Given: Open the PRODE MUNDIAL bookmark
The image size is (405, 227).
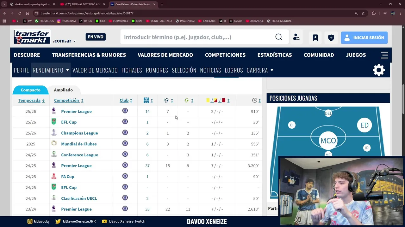Looking at the screenshot, I should 279,21.
